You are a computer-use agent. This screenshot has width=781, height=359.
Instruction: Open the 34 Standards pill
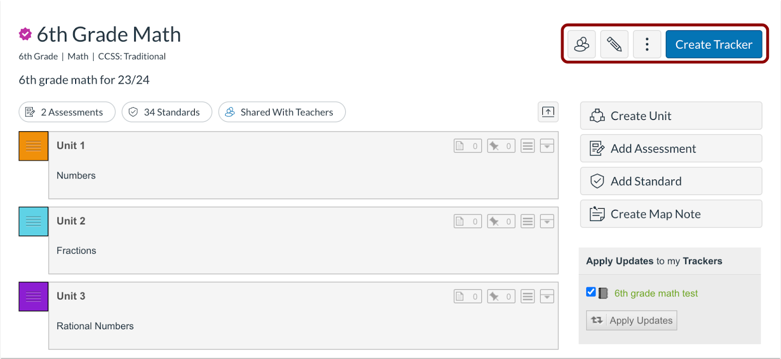pyautogui.click(x=167, y=112)
